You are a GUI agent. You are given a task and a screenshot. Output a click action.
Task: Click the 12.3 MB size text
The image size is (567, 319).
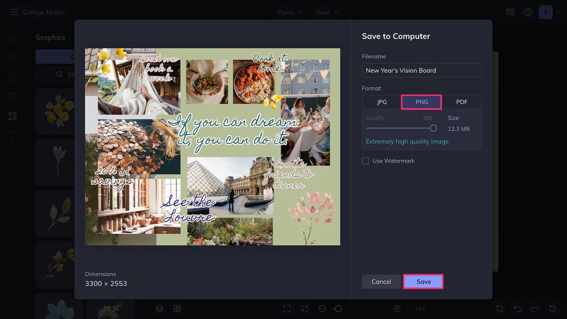point(458,129)
